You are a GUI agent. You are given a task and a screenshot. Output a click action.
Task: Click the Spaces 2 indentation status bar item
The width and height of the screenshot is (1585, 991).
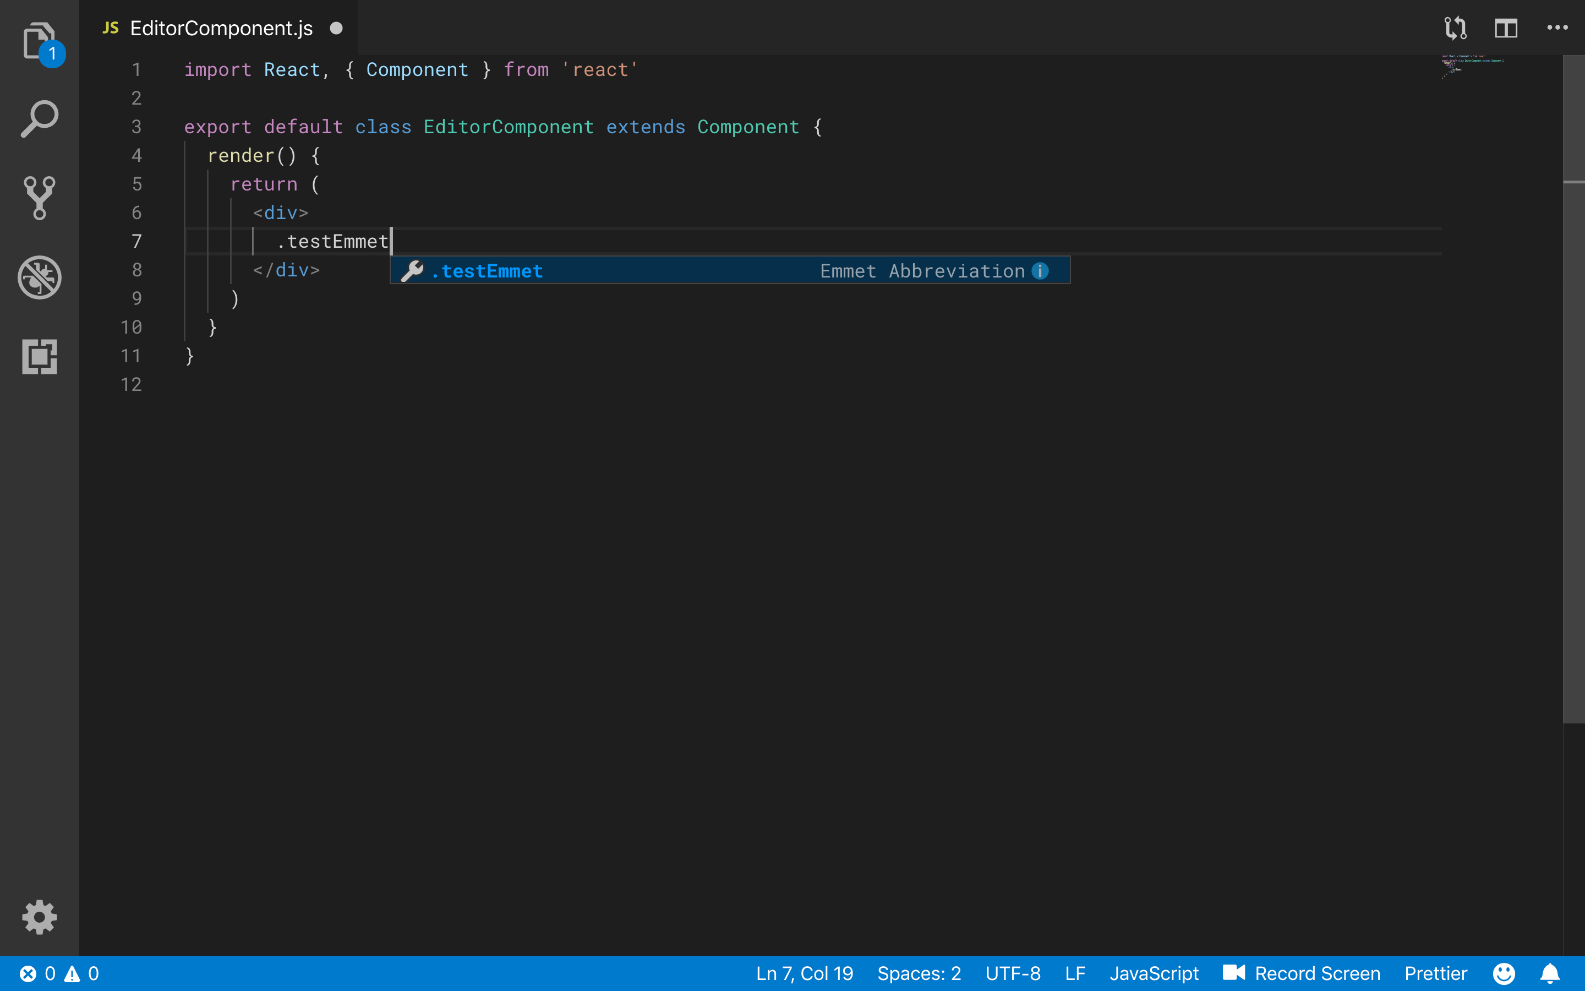pos(920,973)
